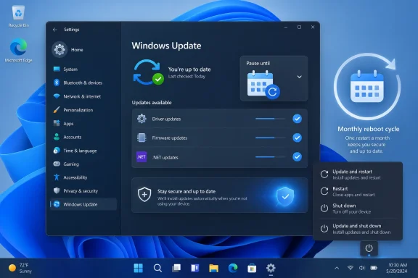Click the Driver updates gear icon
The width and height of the screenshot is (418, 278).
(142, 119)
